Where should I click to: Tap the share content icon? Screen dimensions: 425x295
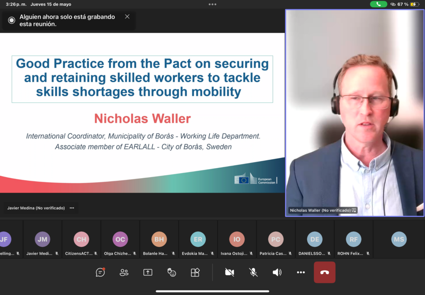click(x=148, y=272)
